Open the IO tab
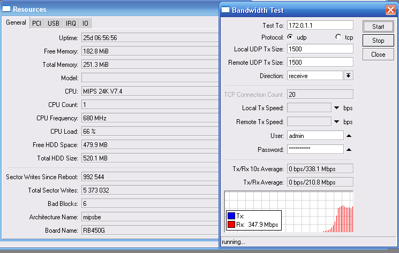The width and height of the screenshot is (399, 253). pyautogui.click(x=85, y=23)
